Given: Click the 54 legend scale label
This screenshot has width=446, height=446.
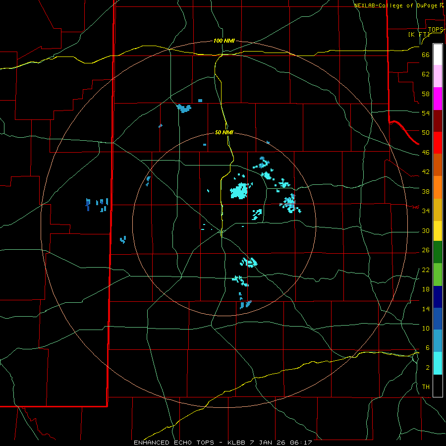Looking at the screenshot, I should [x=426, y=113].
